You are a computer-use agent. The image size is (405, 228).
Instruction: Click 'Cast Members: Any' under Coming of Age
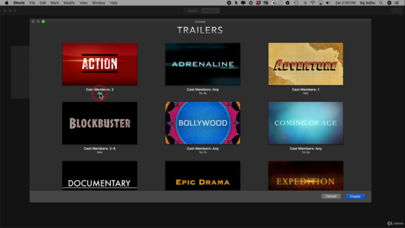pyautogui.click(x=306, y=149)
